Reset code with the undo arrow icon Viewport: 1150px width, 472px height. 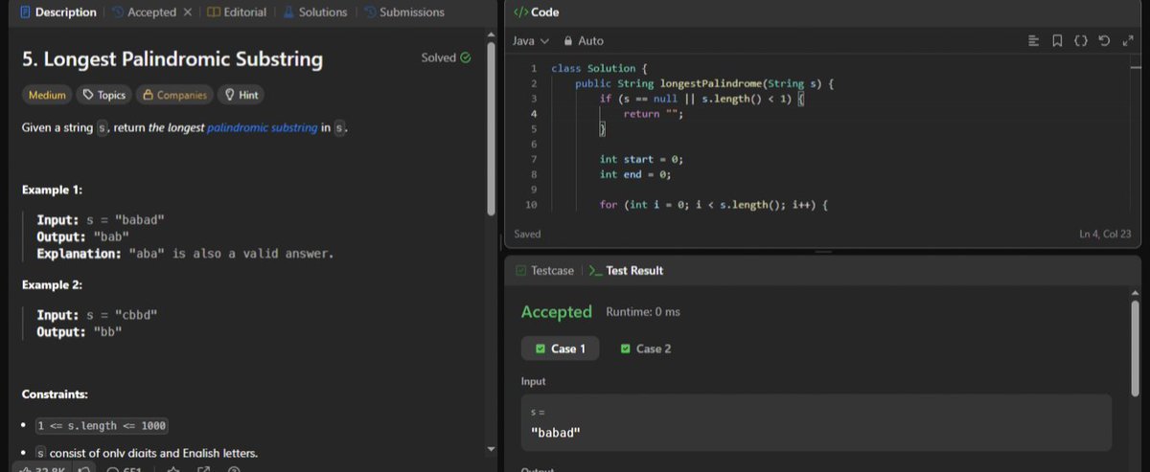coord(1104,41)
